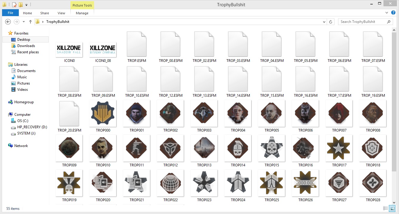Viewport: 399px width, 214px height.
Task: Click the TrophyBullshit breadcrumb in address bar
Action: [58, 22]
